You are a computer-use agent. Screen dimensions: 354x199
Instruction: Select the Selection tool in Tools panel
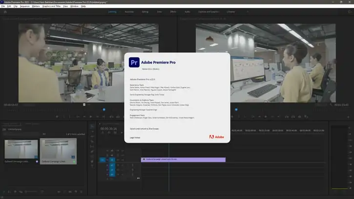point(92,126)
